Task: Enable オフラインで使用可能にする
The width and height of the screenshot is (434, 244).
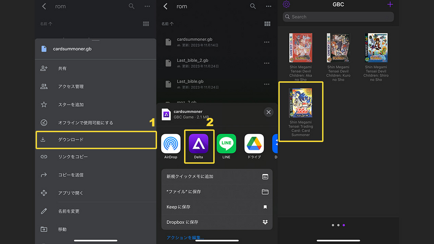Action: click(96, 123)
